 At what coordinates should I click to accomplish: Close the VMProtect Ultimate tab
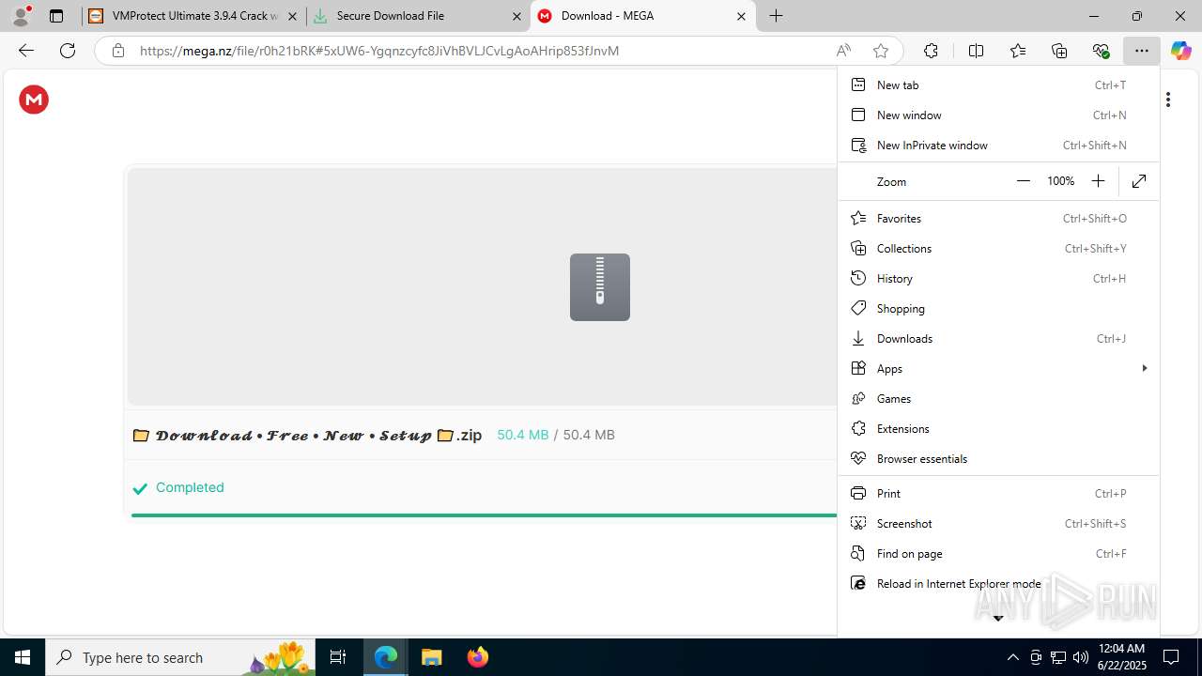coord(292,16)
